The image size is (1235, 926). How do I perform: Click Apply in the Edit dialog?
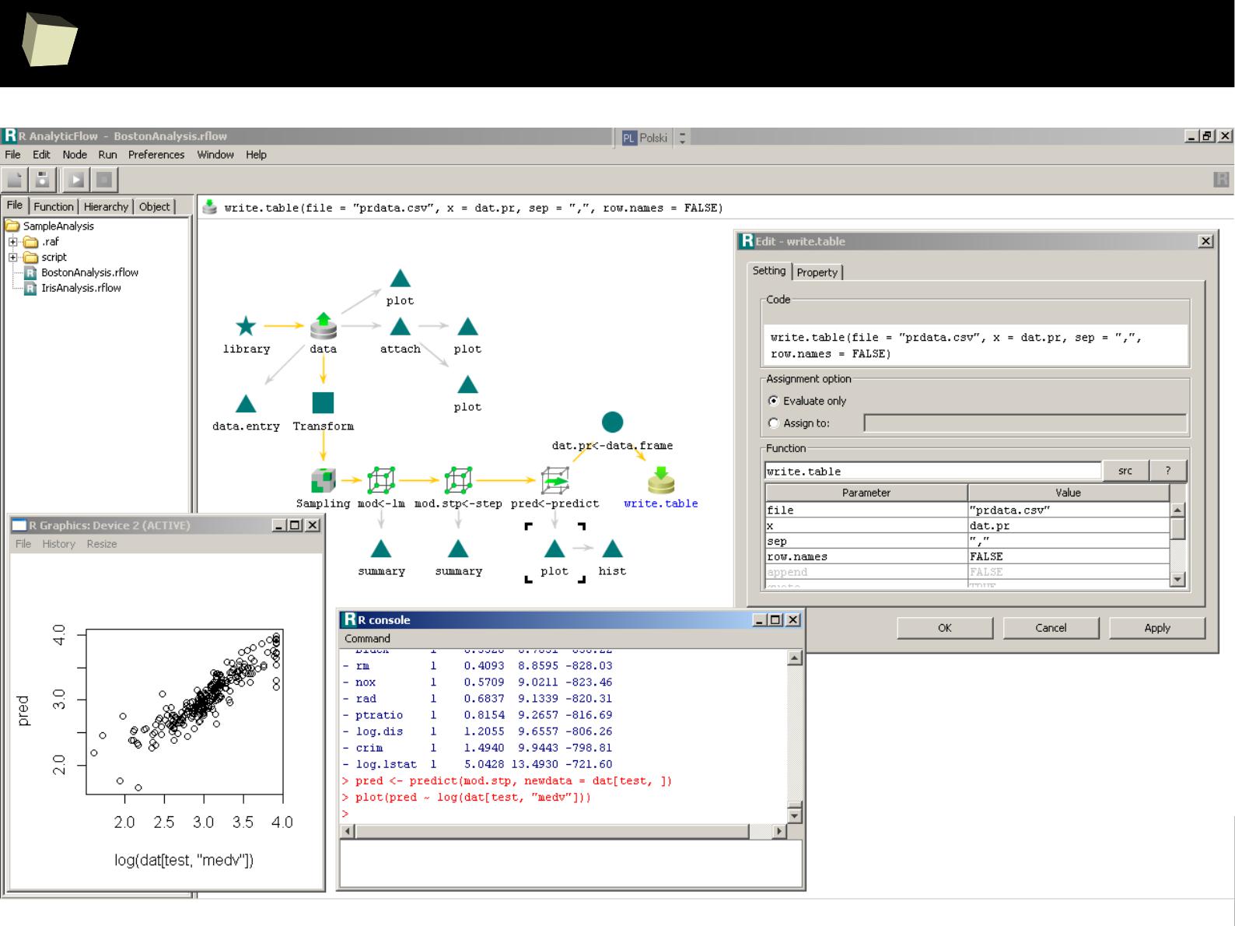coord(1157,628)
